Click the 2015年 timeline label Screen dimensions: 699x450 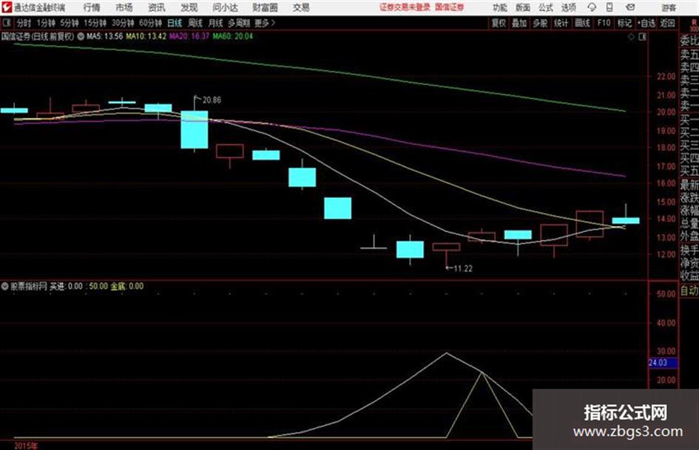point(26,446)
